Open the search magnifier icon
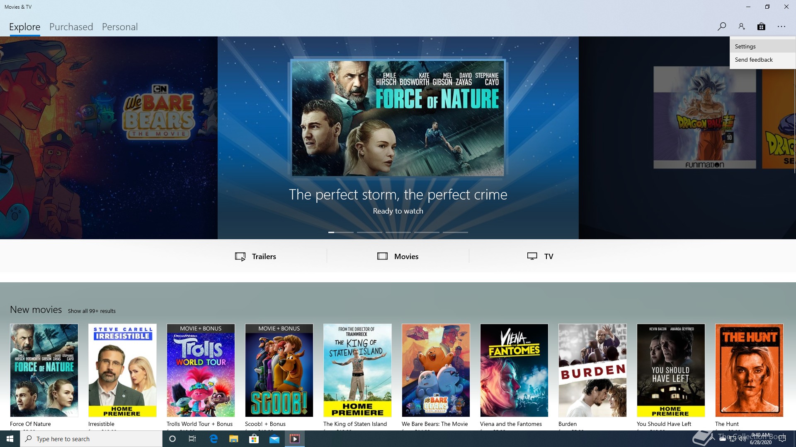796x447 pixels. 722,26
